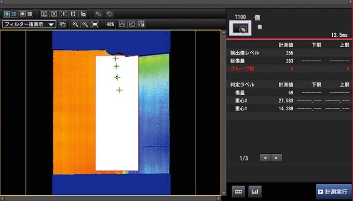The width and height of the screenshot is (353, 201).
Task: Open the profile settings gear icon
Action: pos(142,24)
